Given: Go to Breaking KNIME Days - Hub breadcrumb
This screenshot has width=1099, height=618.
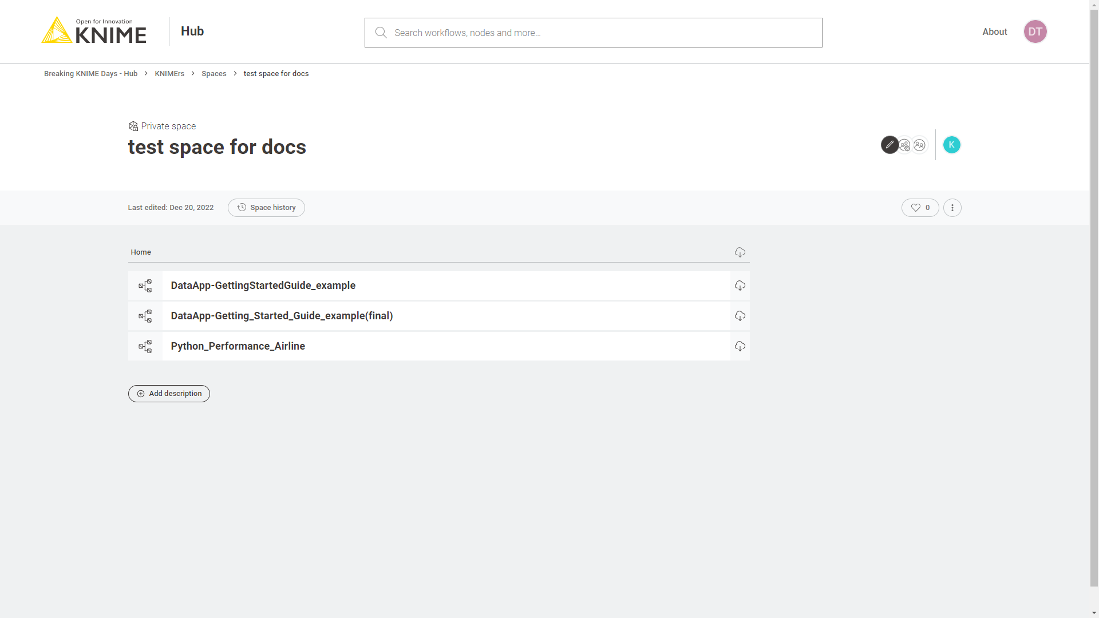Looking at the screenshot, I should pyautogui.click(x=90, y=74).
